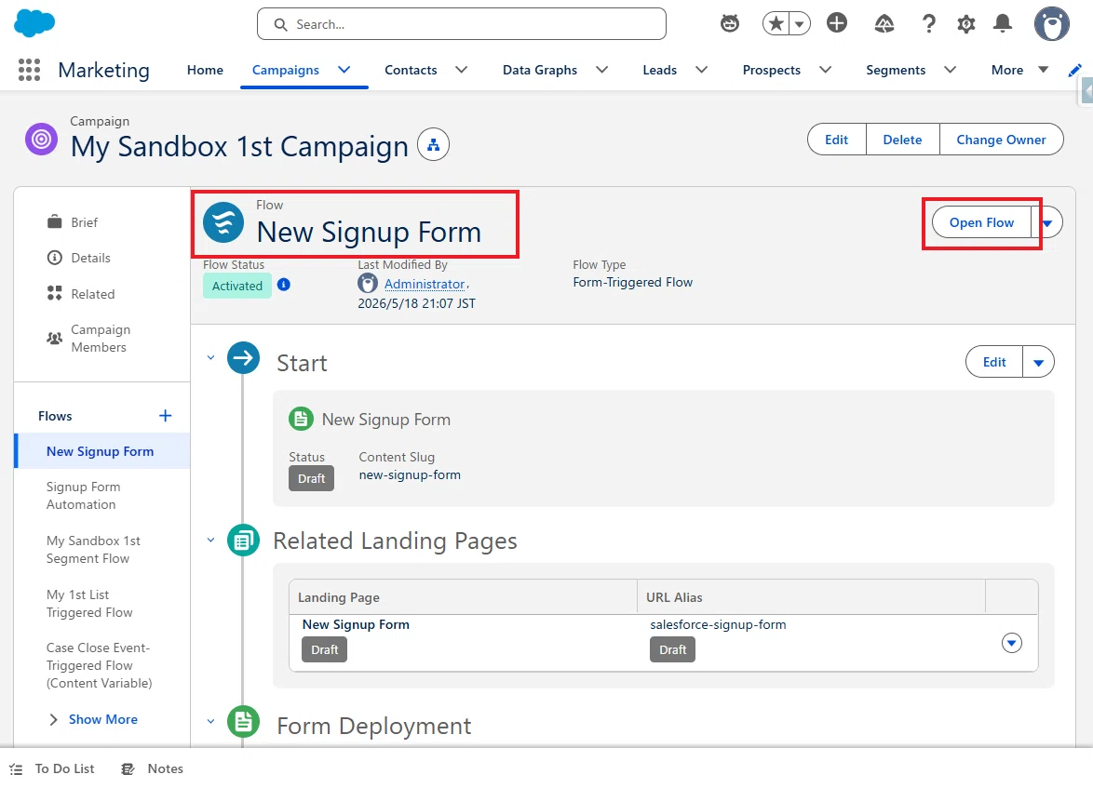Open the Campaigns tab

pyautogui.click(x=286, y=70)
